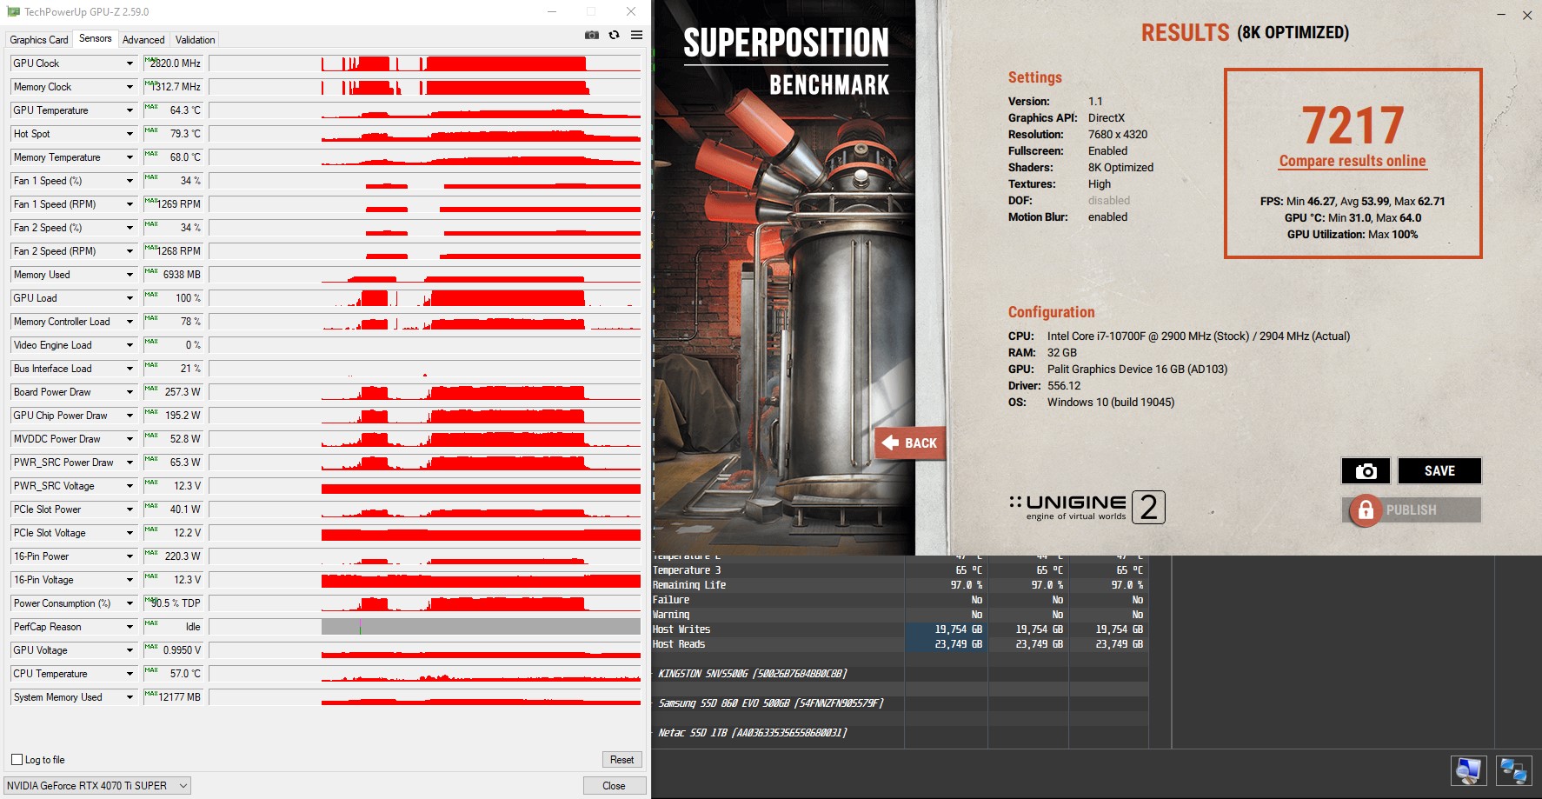Open the Advanced tab
Viewport: 1542px width, 799px height.
coord(143,40)
